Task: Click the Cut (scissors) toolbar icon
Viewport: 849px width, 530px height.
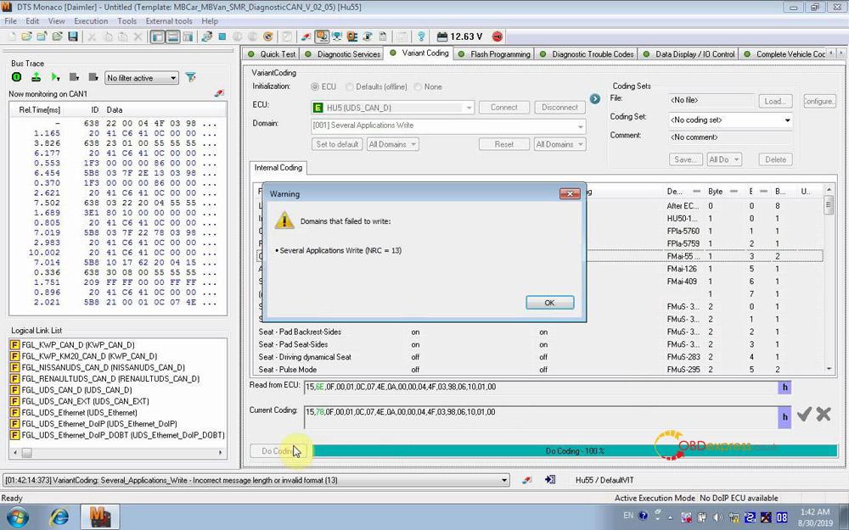Action: tap(92, 36)
